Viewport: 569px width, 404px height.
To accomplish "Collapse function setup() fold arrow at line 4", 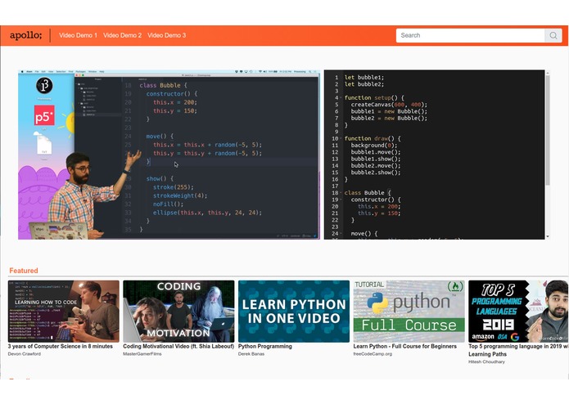I will tap(341, 98).
